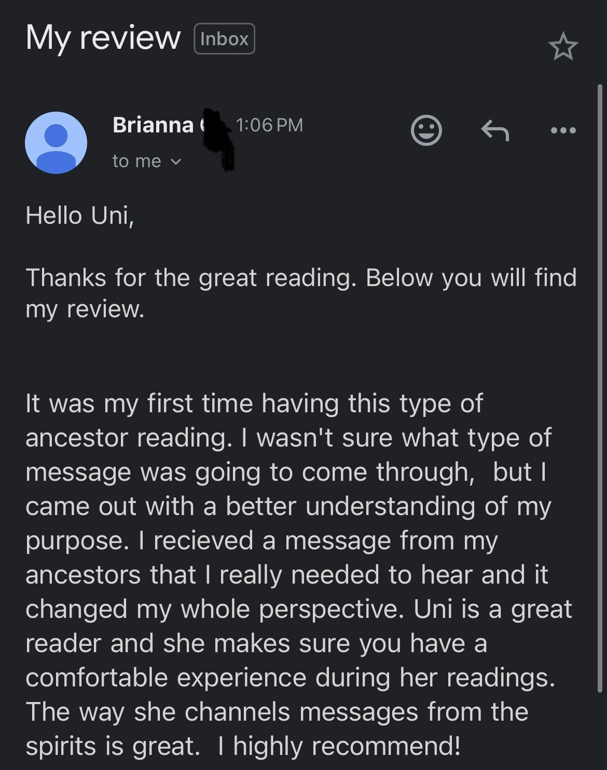Click the Inbox label tag
Image resolution: width=607 pixels, height=770 pixels.
click(224, 39)
